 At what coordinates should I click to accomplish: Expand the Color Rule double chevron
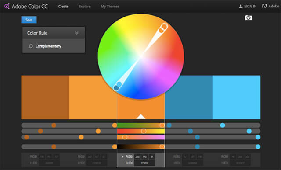pyautogui.click(x=76, y=33)
